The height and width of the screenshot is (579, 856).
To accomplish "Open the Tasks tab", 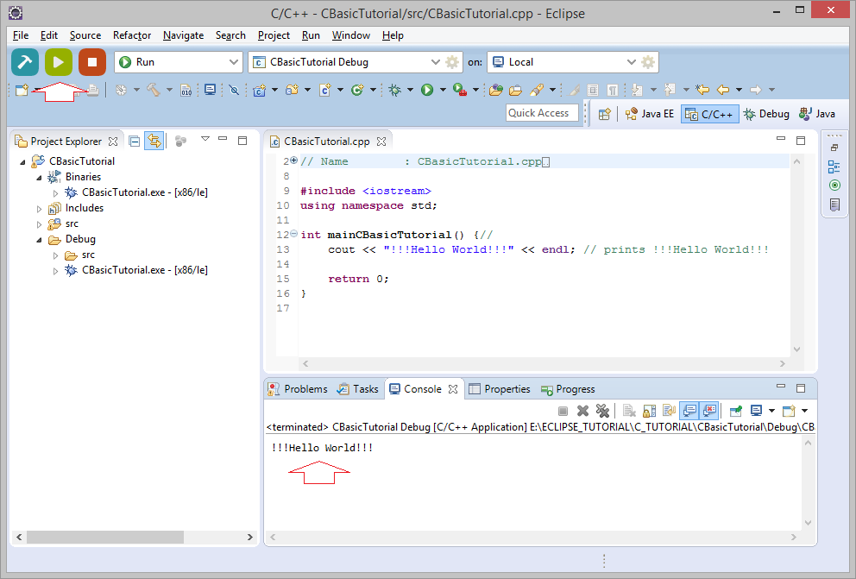I will coord(358,389).
